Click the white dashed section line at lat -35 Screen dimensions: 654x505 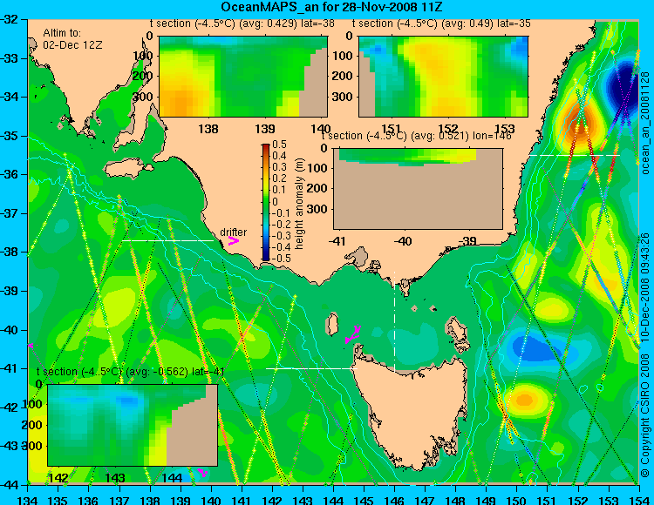(575, 155)
